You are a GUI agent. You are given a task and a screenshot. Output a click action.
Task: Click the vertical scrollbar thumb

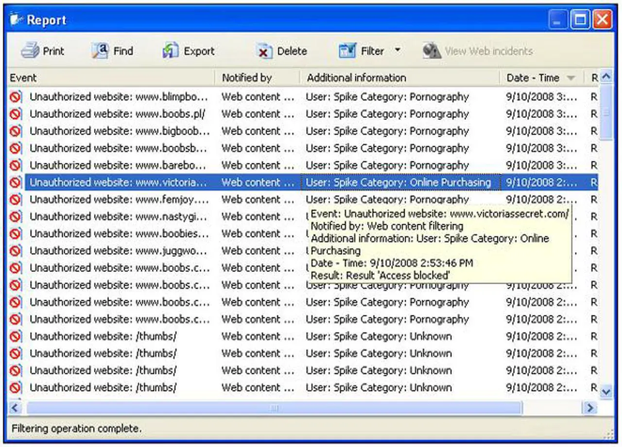606,113
